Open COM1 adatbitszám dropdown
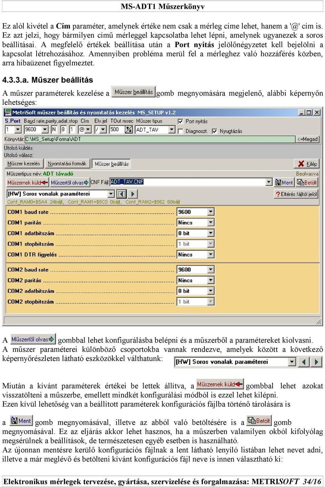This screenshot has height=487, width=325. point(211,233)
